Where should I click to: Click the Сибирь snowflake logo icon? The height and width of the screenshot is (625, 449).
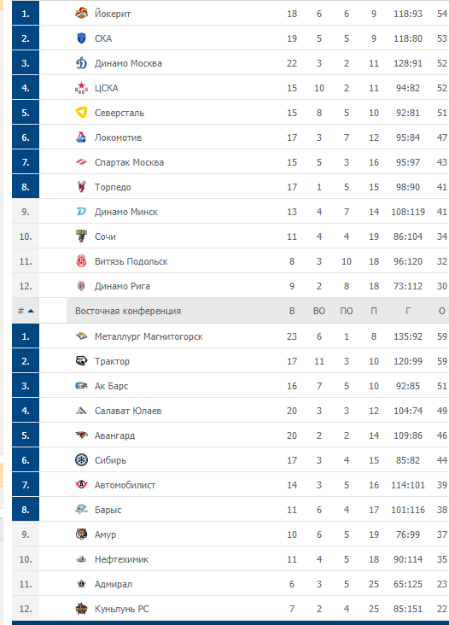click(81, 460)
